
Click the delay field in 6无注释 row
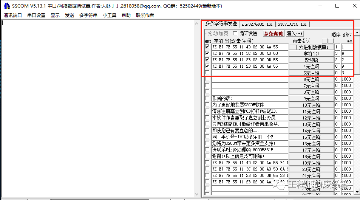coord(347,79)
